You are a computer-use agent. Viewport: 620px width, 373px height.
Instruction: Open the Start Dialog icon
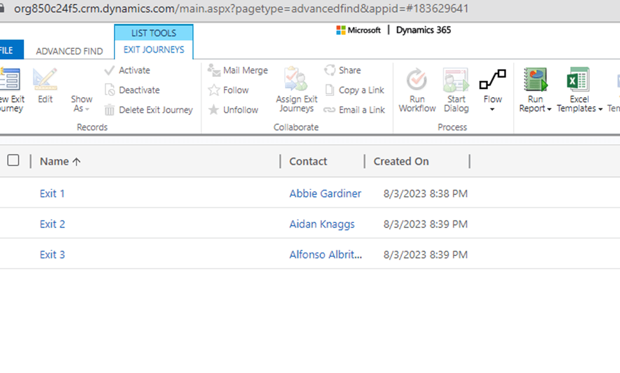click(x=456, y=80)
